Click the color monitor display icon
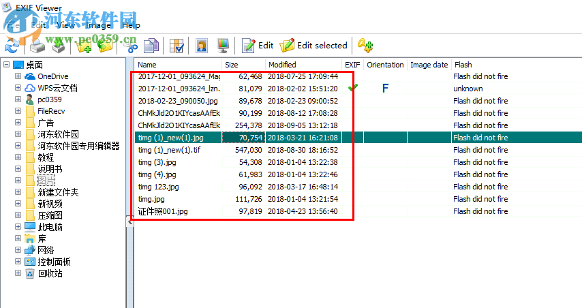Image resolution: width=582 pixels, height=308 pixels. click(223, 46)
